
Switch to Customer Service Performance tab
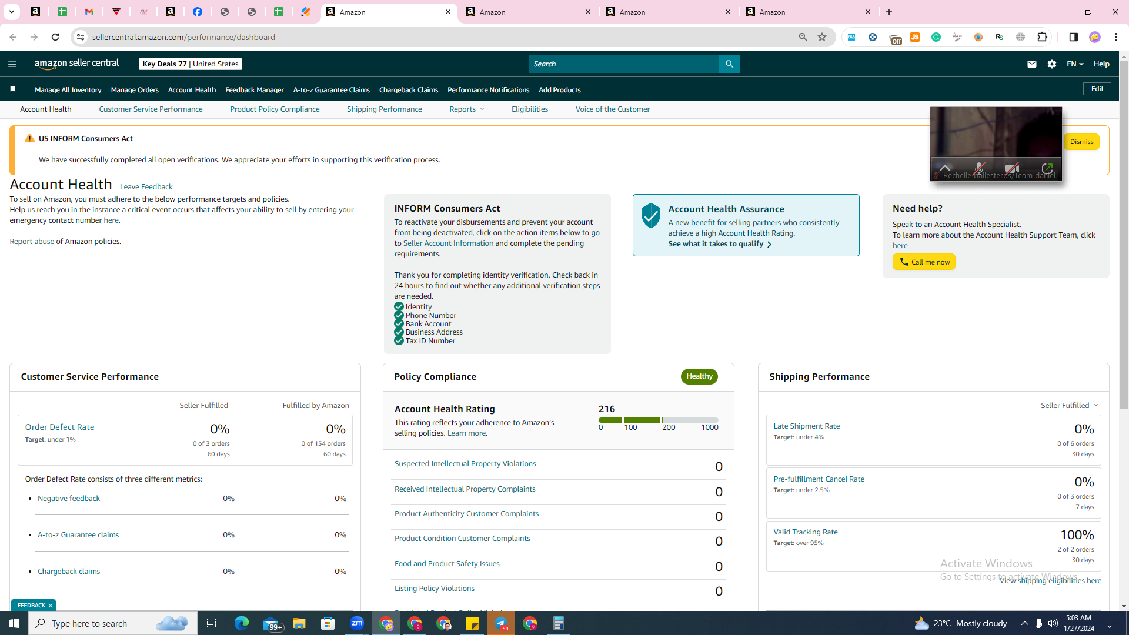pos(151,109)
